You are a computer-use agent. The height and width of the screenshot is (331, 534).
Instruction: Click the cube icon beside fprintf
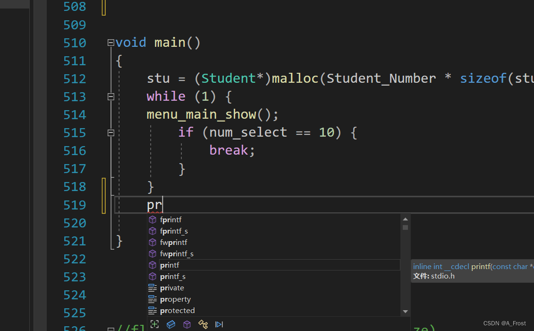pyautogui.click(x=152, y=219)
